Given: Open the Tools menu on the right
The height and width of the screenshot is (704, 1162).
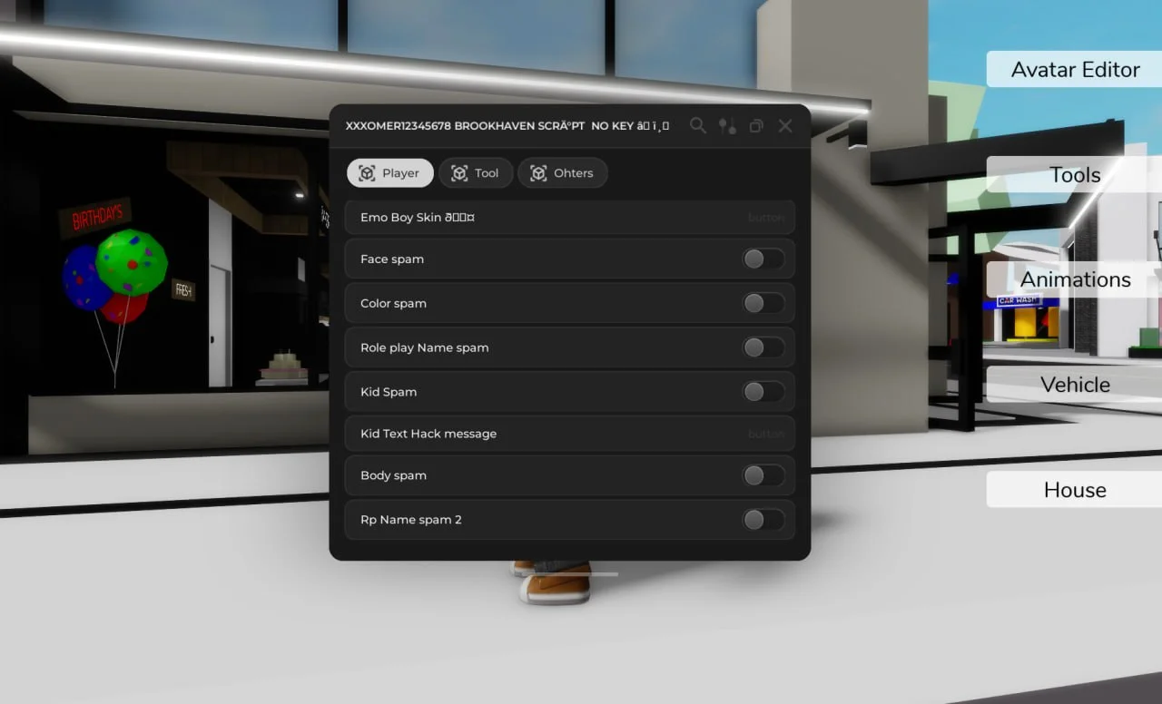Looking at the screenshot, I should pos(1075,175).
